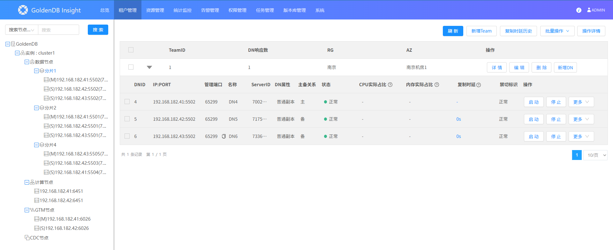The image size is (613, 250).
Task: Click the 新增Team button
Action: (x=481, y=31)
